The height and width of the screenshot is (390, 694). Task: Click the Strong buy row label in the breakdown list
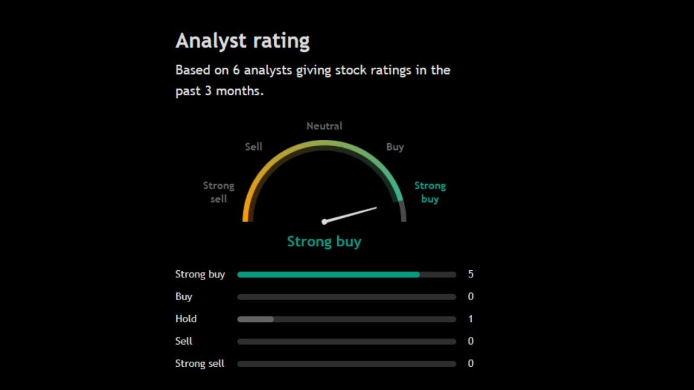(200, 275)
